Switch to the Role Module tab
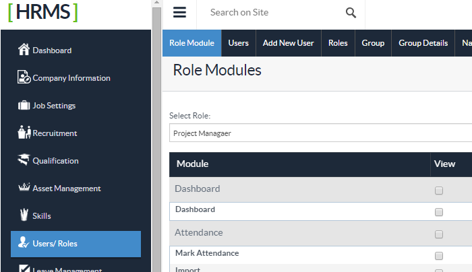The image size is (472, 272). click(191, 43)
